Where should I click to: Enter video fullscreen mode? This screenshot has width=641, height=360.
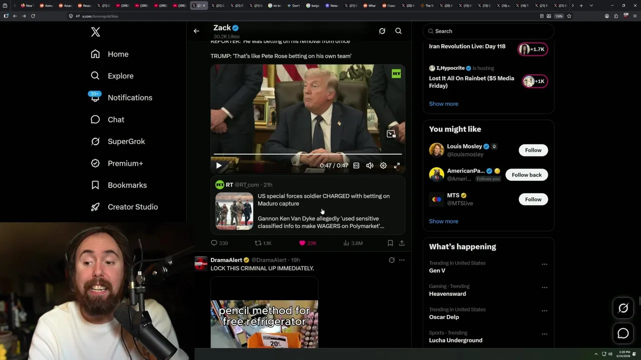coord(397,165)
